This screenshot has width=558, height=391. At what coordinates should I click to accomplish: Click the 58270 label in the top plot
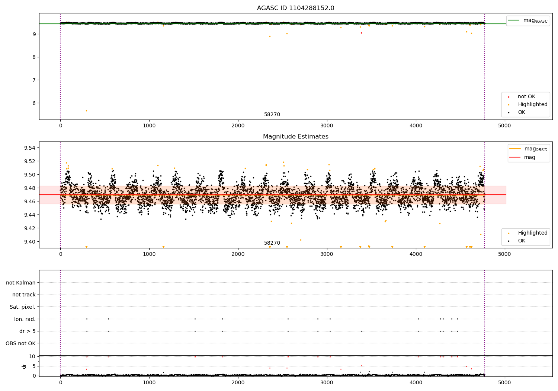[x=272, y=115]
